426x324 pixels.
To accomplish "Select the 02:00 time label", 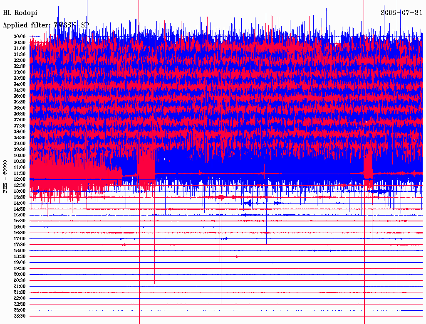I will pos(20,61).
